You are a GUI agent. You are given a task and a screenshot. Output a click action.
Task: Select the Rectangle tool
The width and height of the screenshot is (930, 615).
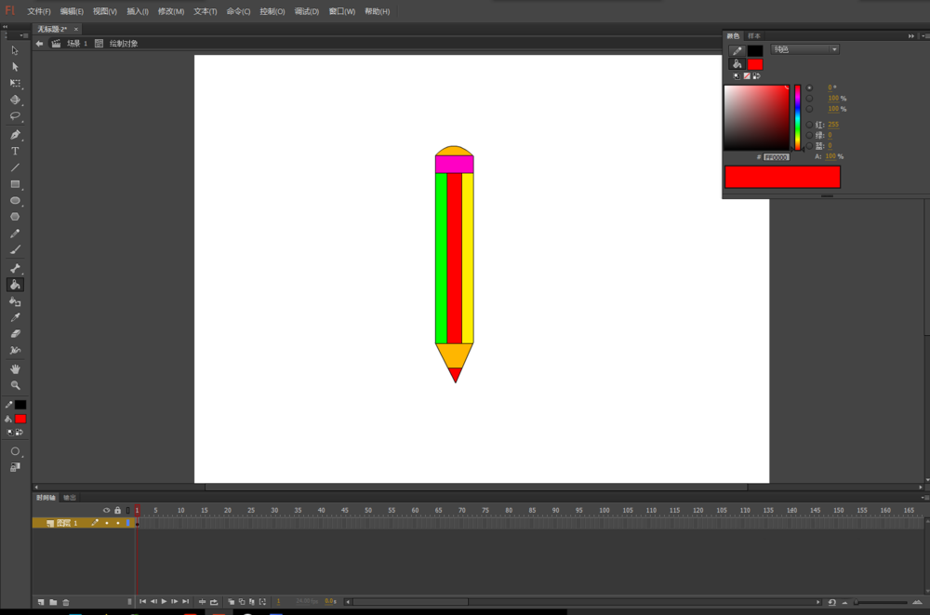[15, 184]
